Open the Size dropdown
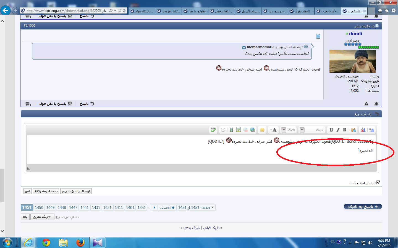Viewport: 398px width, 248px height. [x=288, y=130]
